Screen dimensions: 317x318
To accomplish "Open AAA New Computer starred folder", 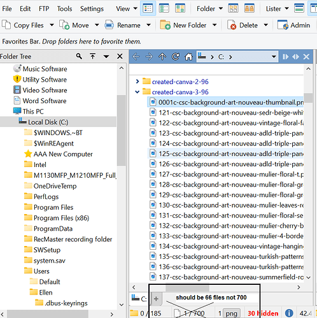I will (x=63, y=154).
